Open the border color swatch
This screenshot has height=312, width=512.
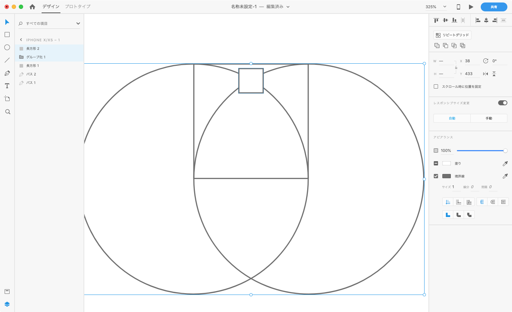(447, 176)
